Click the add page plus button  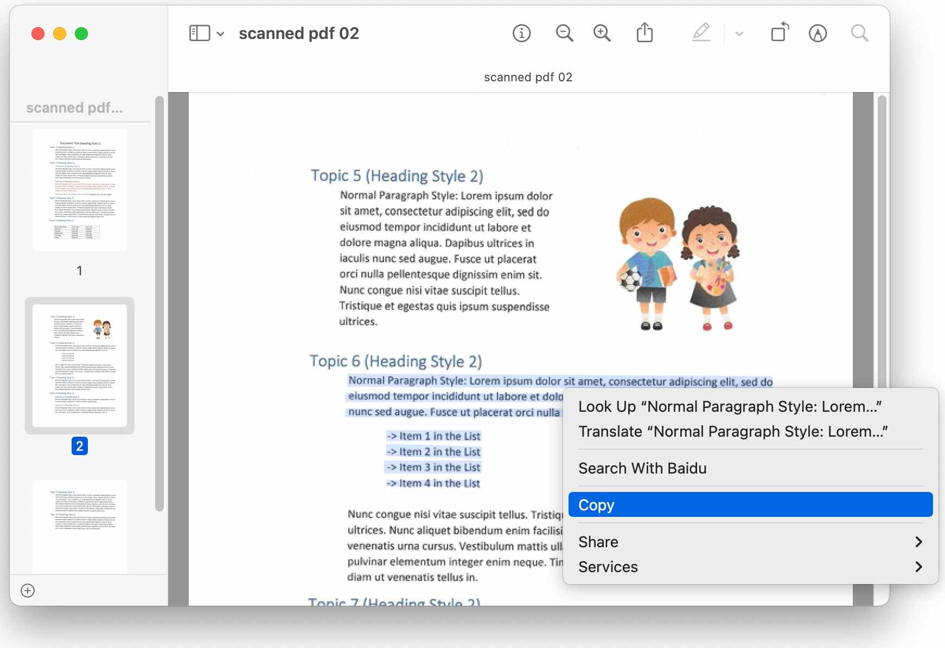point(26,590)
